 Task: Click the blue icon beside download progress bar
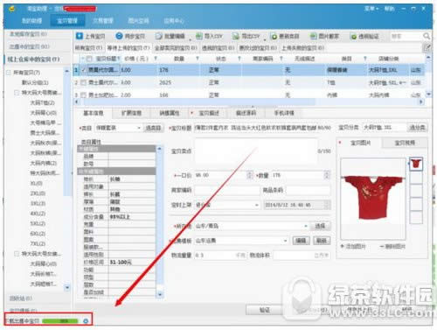86,321
